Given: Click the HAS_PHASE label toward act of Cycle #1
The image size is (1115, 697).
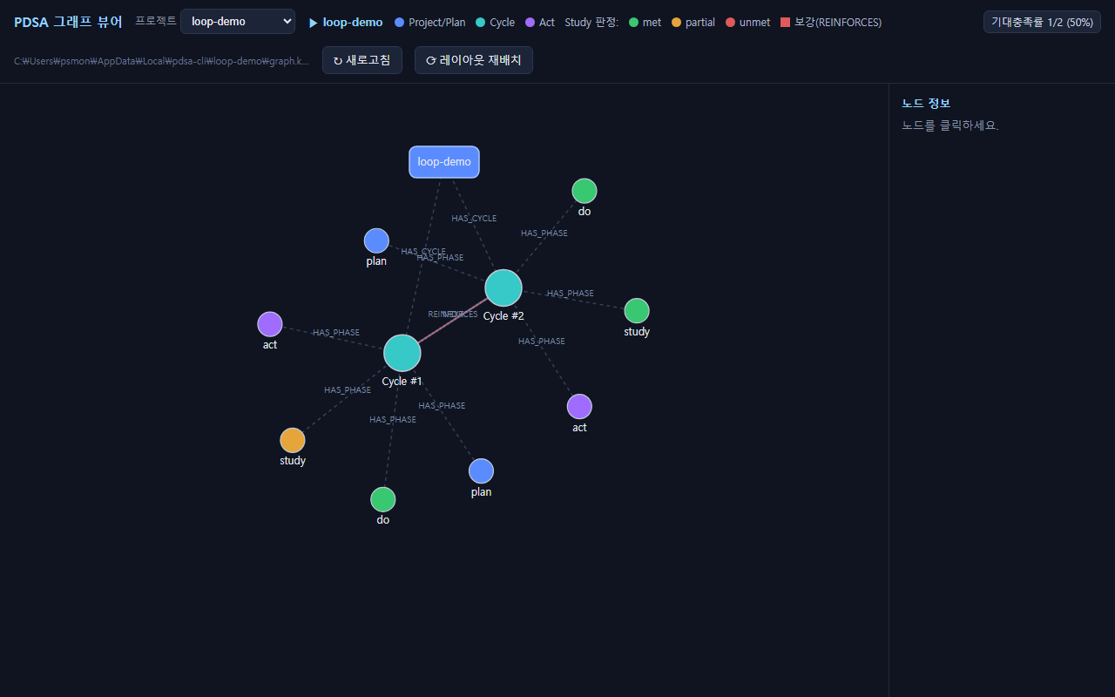Looking at the screenshot, I should pos(336,332).
